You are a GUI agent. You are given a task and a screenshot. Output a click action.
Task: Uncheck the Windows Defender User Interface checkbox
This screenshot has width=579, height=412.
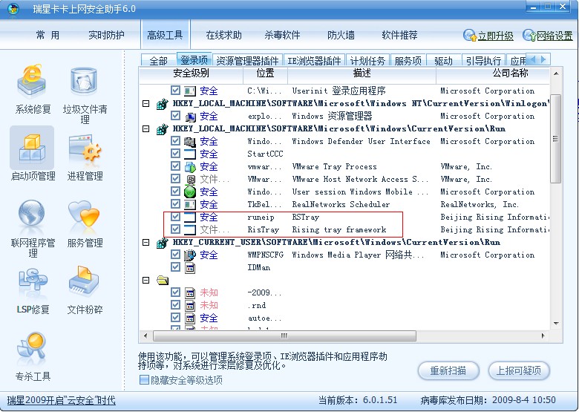point(175,141)
